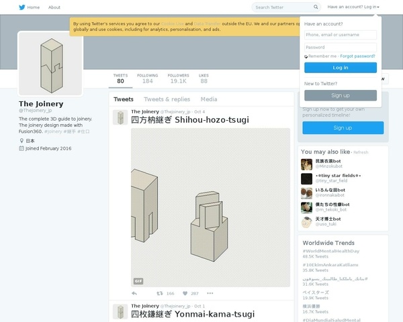Go to Home in top navigation
Viewport: 403px width, 322px height.
[x=34, y=7]
